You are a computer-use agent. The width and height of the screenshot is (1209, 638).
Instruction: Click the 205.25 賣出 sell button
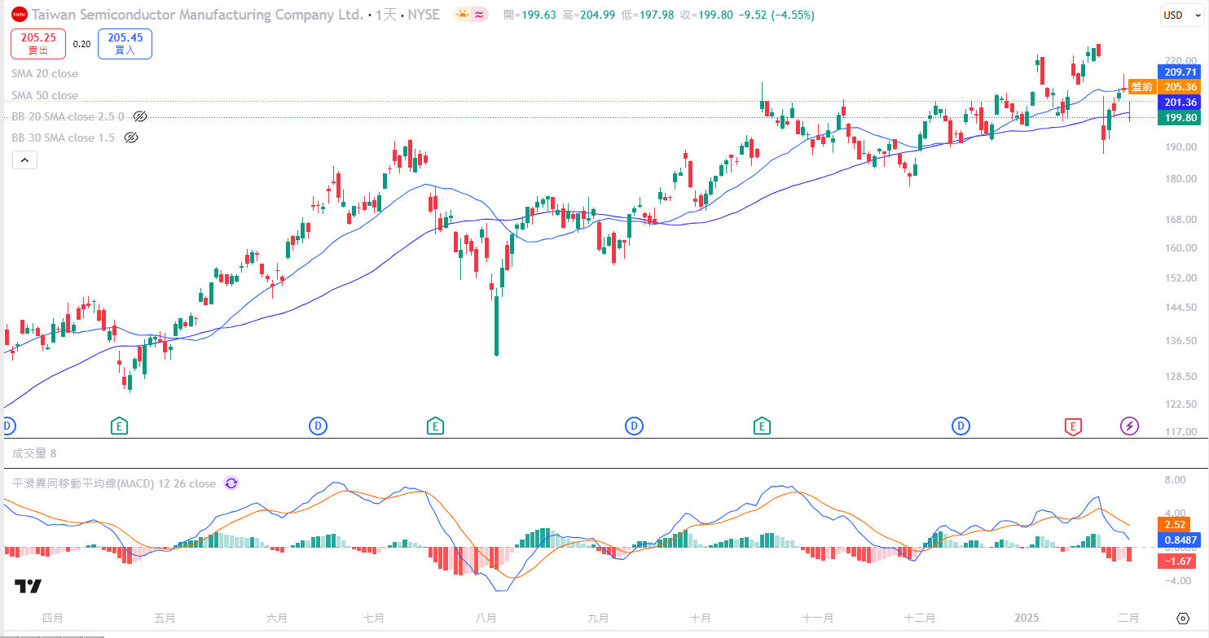[x=38, y=43]
